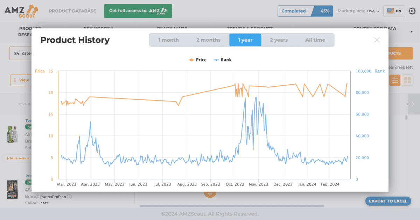
Task: Expand the Competitor Data menu arrow
Action: pos(411,31)
